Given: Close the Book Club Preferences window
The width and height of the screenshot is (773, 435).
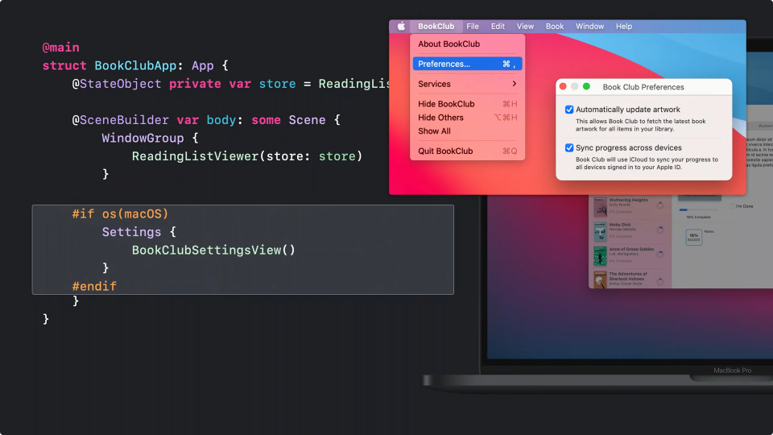Looking at the screenshot, I should click(x=563, y=86).
